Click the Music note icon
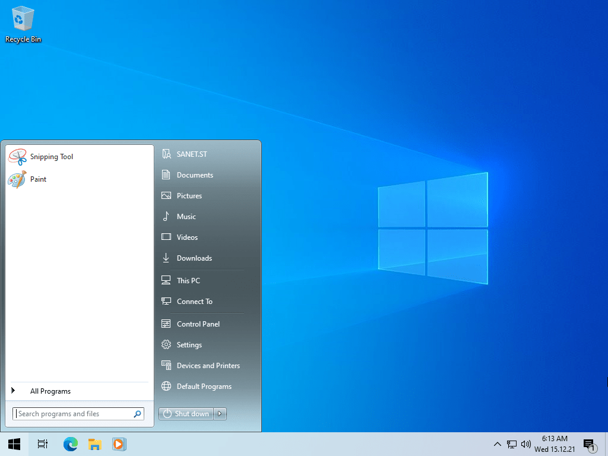 tap(166, 216)
